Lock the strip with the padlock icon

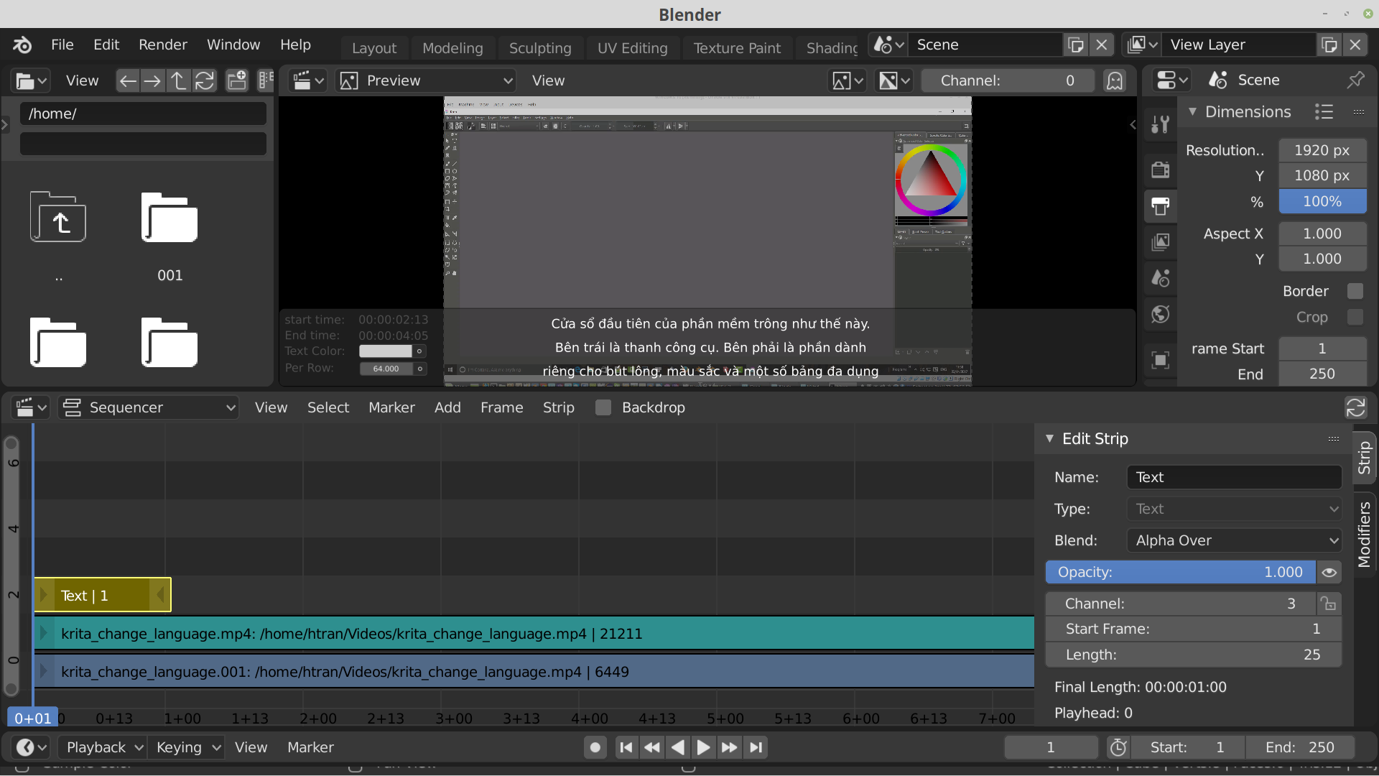(1329, 604)
